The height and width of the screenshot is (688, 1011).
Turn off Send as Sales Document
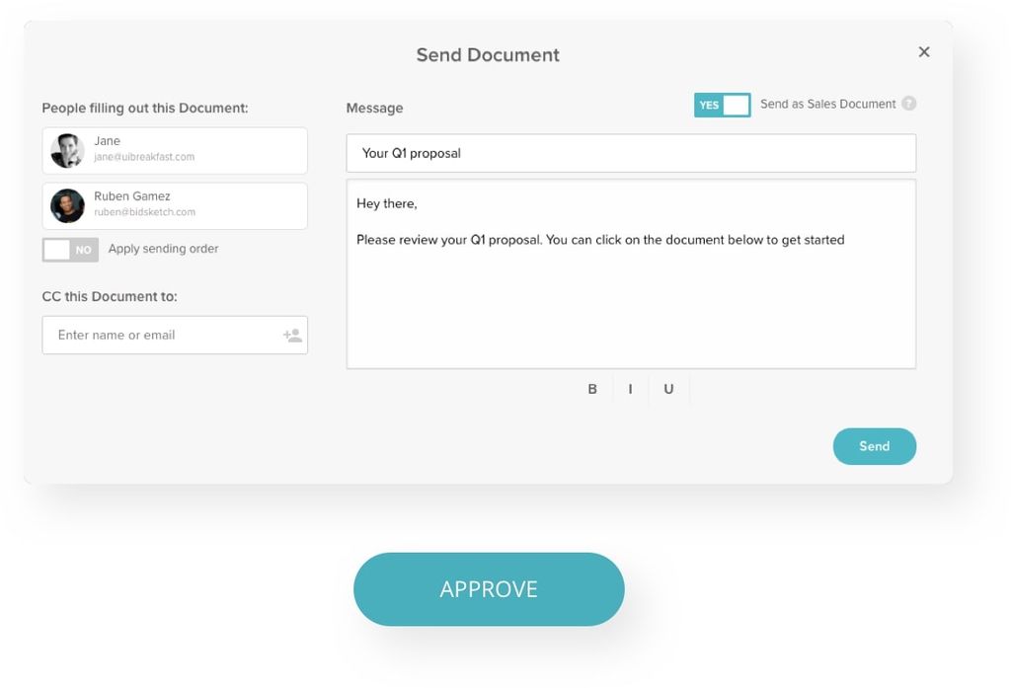[722, 104]
